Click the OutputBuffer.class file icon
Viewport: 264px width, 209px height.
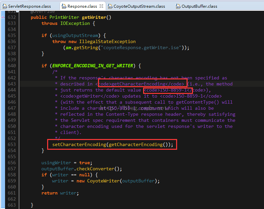click(x=178, y=6)
